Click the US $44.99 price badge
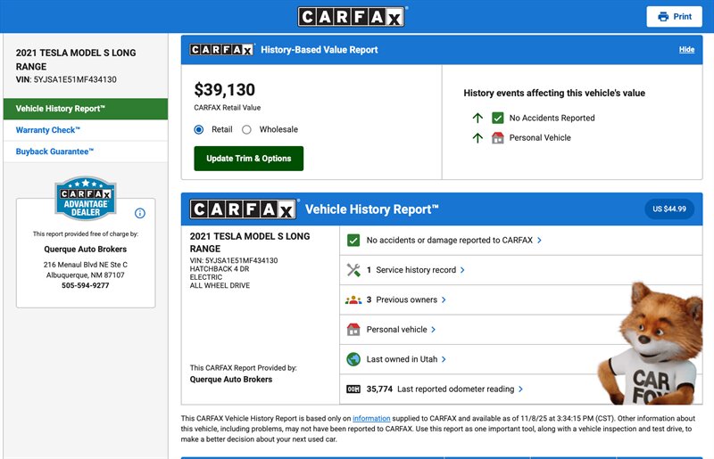This screenshot has width=714, height=459. coord(668,209)
